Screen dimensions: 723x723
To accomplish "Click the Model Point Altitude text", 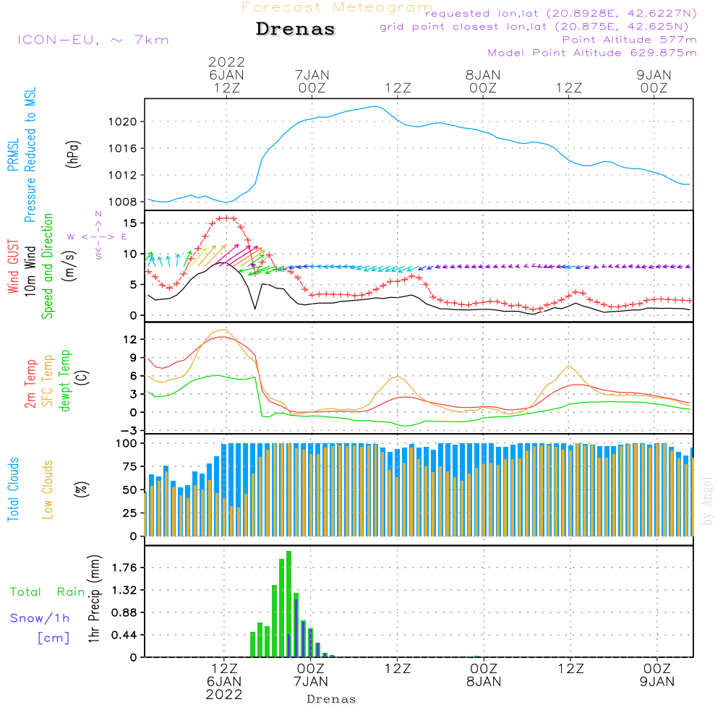I will 592,53.
